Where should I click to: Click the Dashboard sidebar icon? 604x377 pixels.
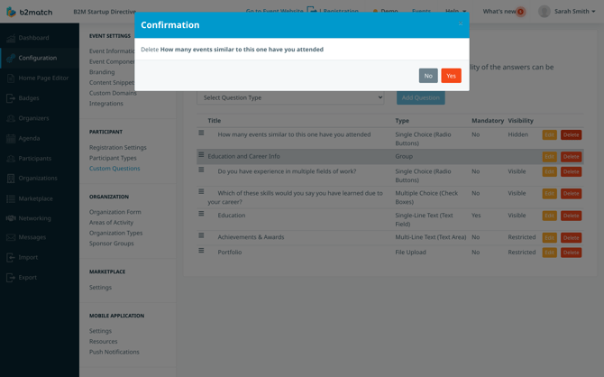pyautogui.click(x=11, y=38)
